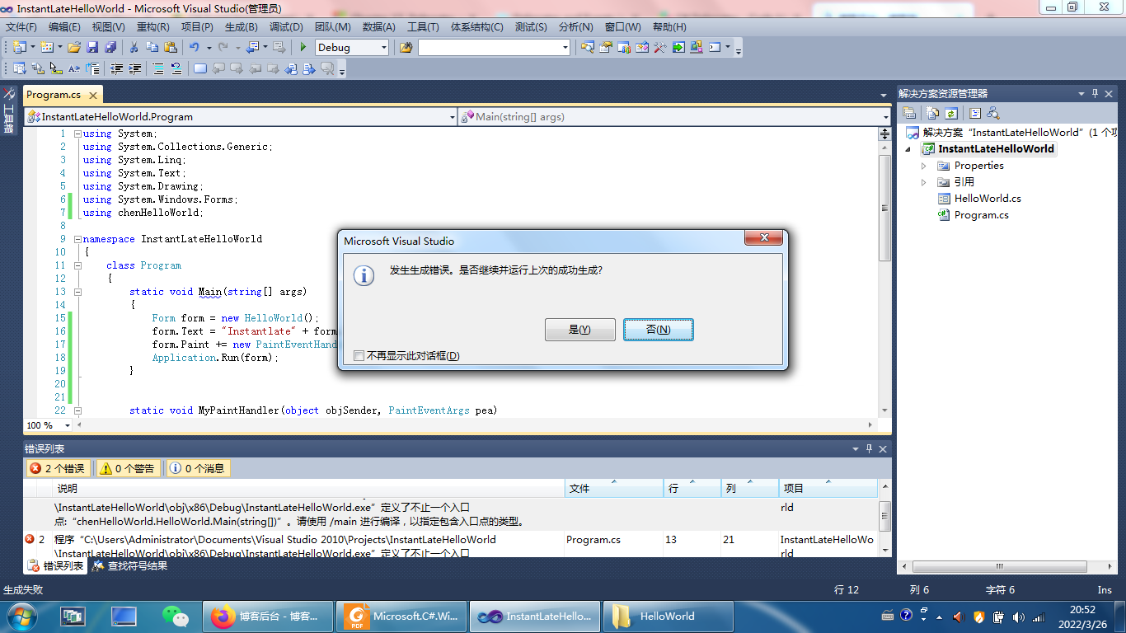Open the 工具(T) menu
1126x633 pixels.
point(424,27)
